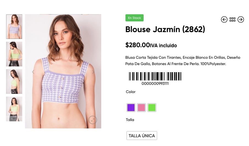Open third thumbnail showing green blouse side

[x=14, y=82]
